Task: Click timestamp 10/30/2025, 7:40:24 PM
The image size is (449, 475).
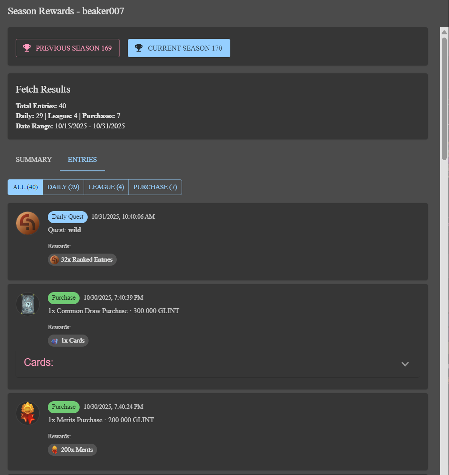Action: pyautogui.click(x=113, y=407)
